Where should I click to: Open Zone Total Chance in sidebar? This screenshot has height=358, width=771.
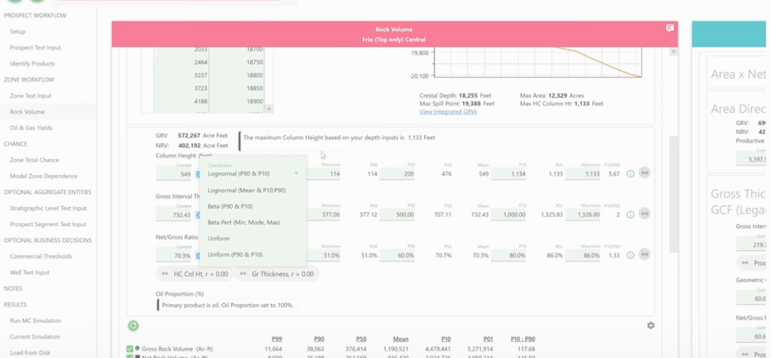coord(34,160)
